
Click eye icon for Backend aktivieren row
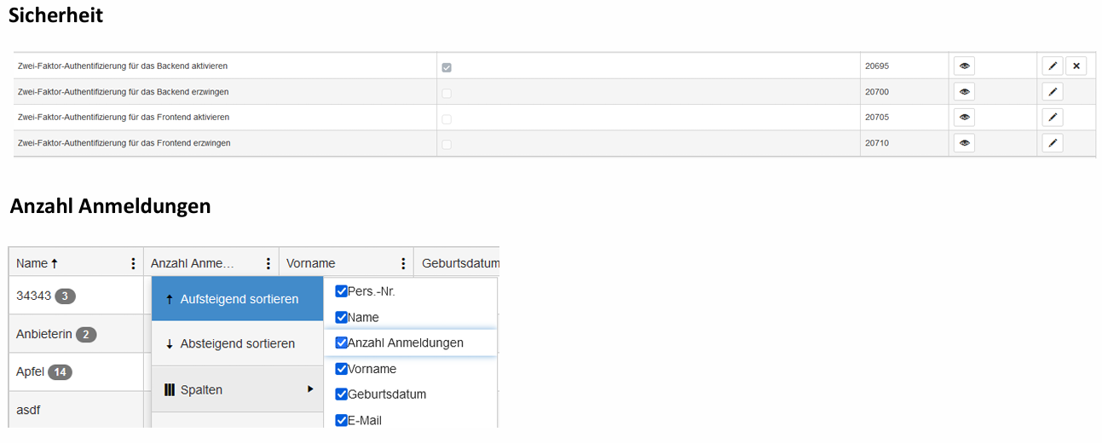[x=964, y=66]
